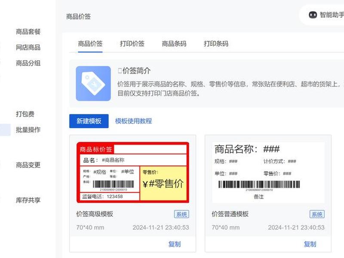Open 商品变更 in the sidebar
This screenshot has height=258, width=344.
click(x=28, y=165)
